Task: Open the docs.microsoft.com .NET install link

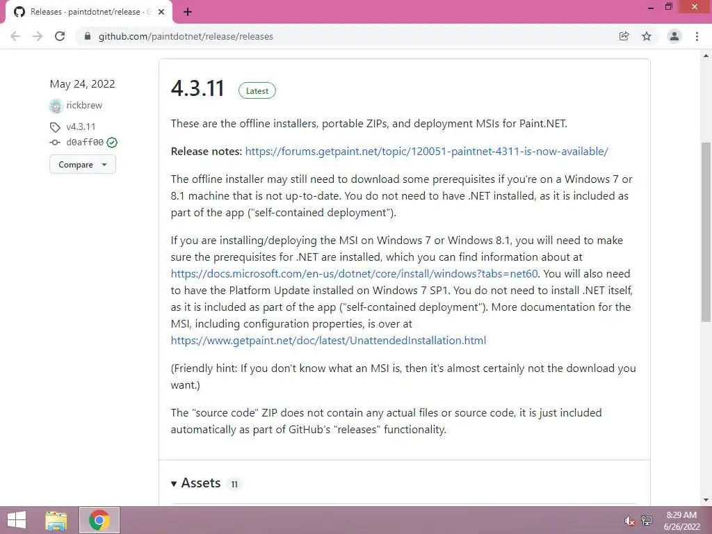Action: click(x=354, y=274)
